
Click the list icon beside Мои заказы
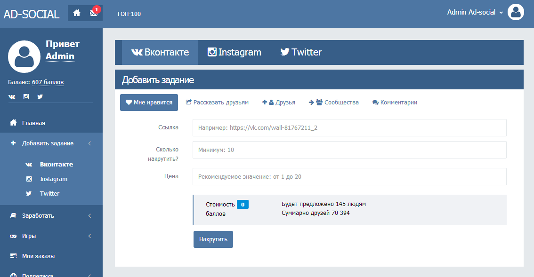[13, 256]
